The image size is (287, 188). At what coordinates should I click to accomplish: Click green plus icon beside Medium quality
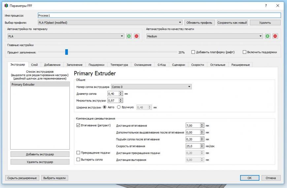click(268, 36)
